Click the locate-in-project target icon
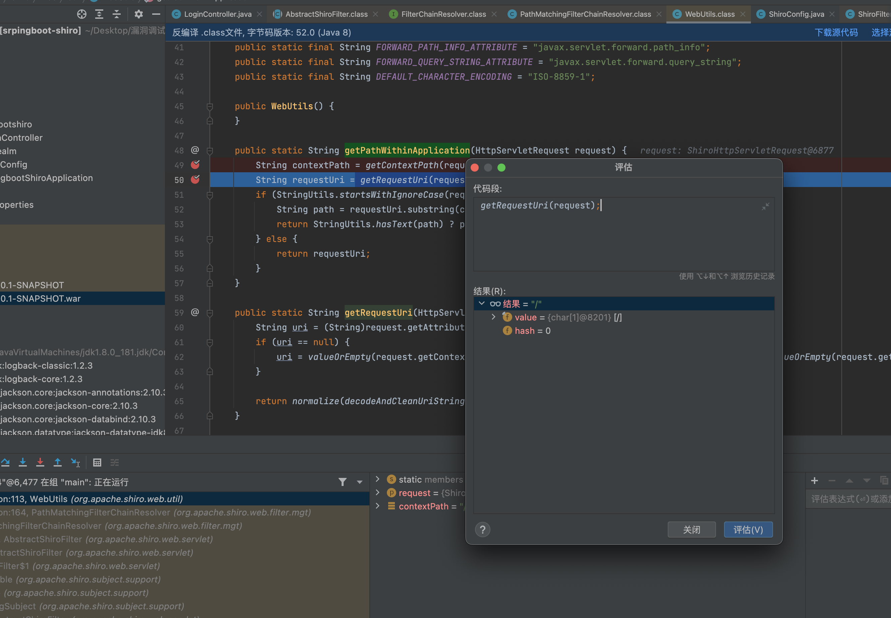This screenshot has height=618, width=891. 82,14
